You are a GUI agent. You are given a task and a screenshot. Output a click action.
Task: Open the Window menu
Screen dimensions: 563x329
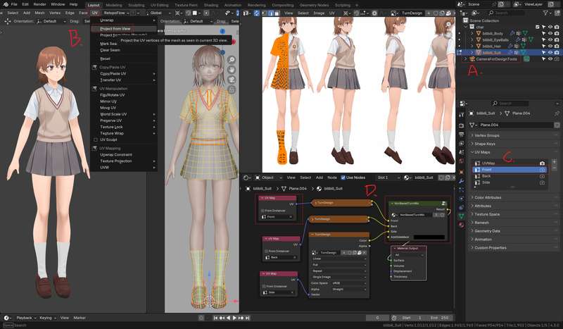(x=58, y=4)
